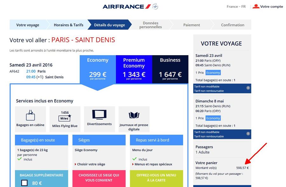
Task: Open Votre compte user icon
Action: pyautogui.click(x=256, y=7)
